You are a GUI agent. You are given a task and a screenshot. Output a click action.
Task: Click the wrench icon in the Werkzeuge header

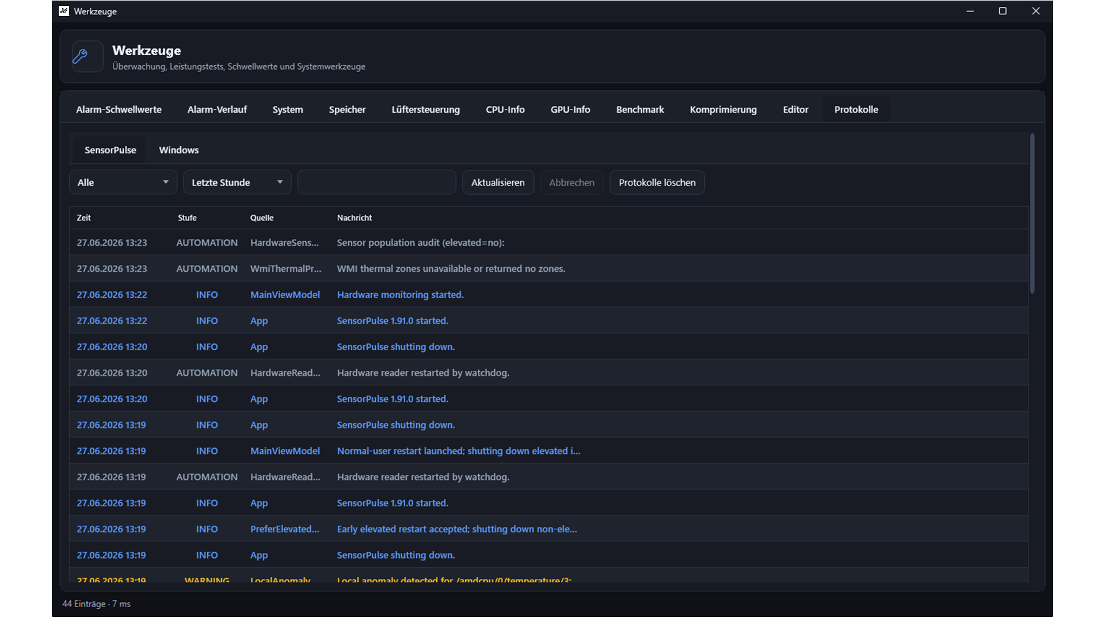pos(80,56)
